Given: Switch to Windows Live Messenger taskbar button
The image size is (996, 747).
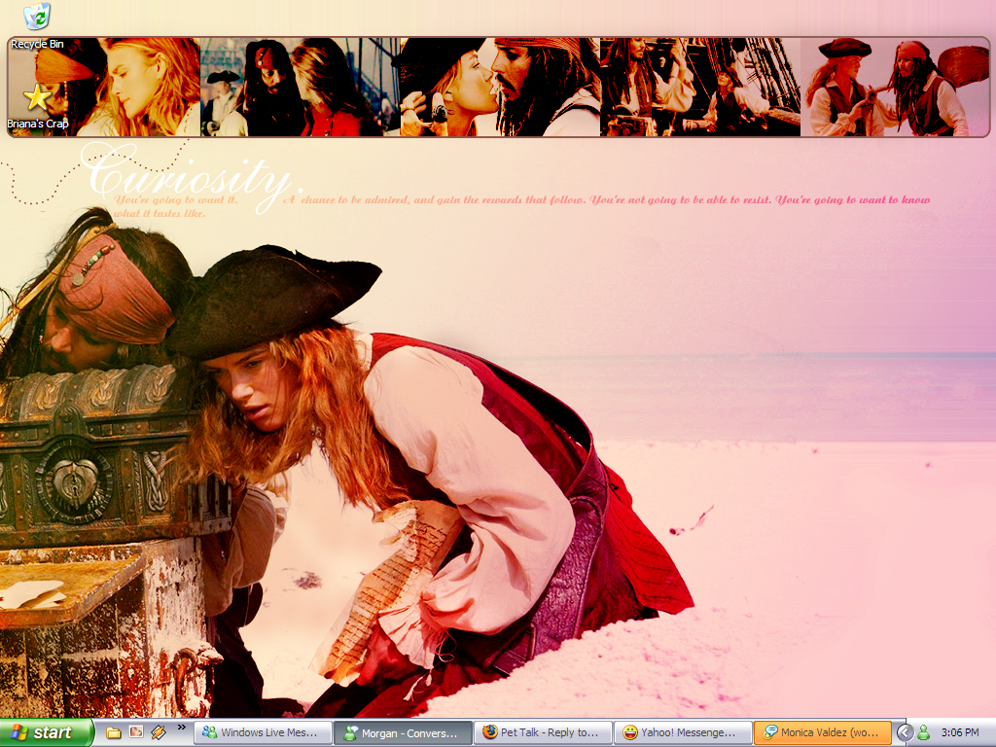Looking at the screenshot, I should coord(263,732).
